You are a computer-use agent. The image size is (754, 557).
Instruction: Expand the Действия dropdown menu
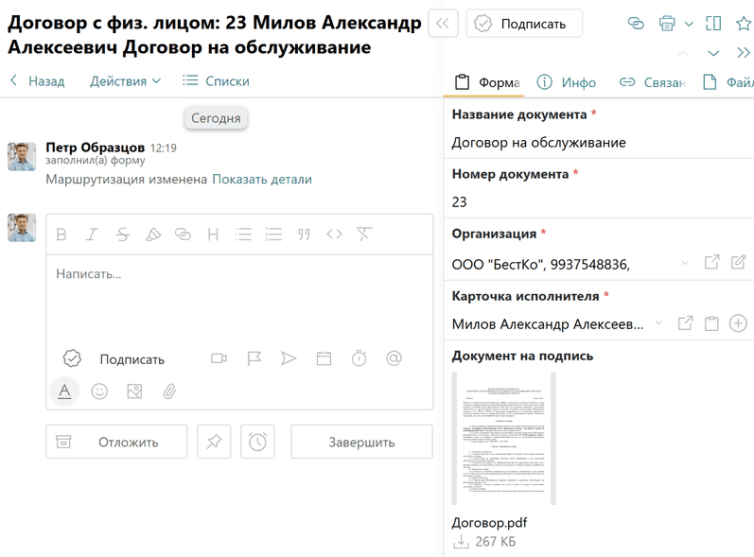pos(125,81)
